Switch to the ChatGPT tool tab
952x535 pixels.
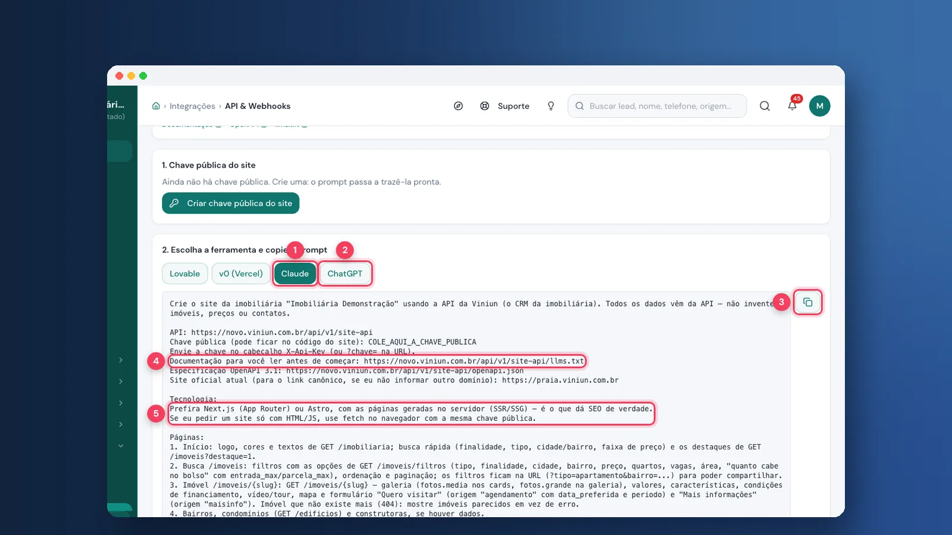345,273
